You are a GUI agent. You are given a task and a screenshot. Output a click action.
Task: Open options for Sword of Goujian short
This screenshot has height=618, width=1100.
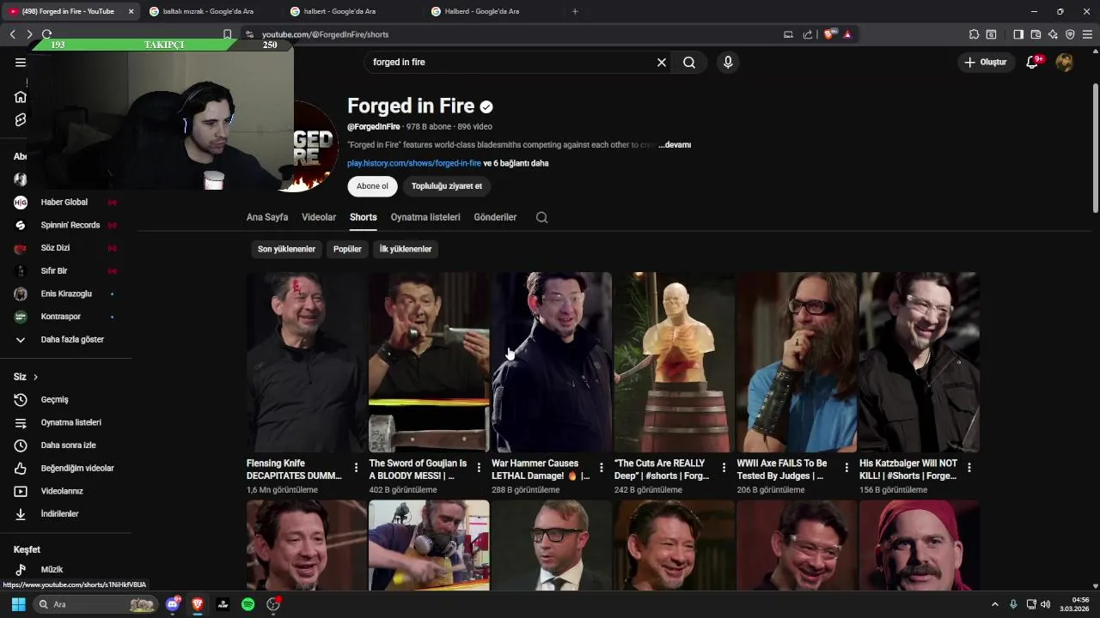tap(479, 468)
